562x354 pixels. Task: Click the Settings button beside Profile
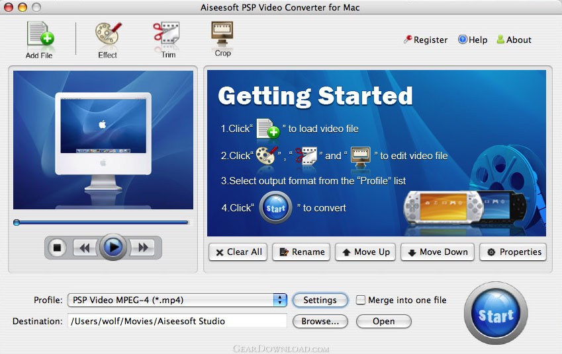coord(320,300)
